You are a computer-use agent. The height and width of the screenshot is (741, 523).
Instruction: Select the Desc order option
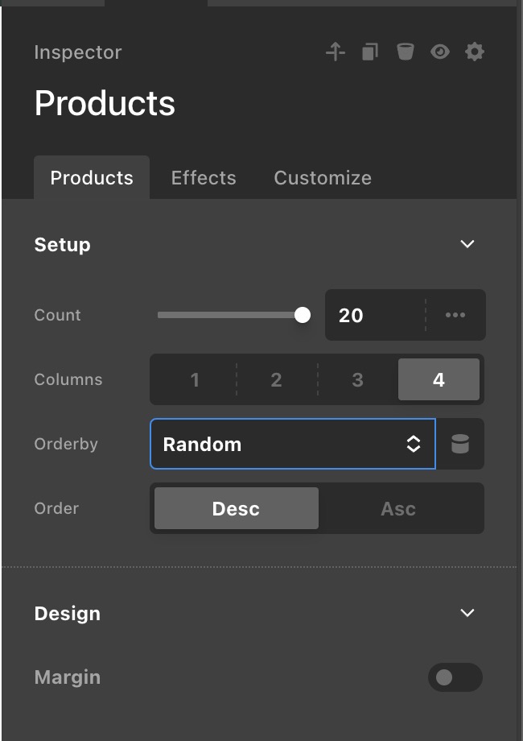click(236, 508)
